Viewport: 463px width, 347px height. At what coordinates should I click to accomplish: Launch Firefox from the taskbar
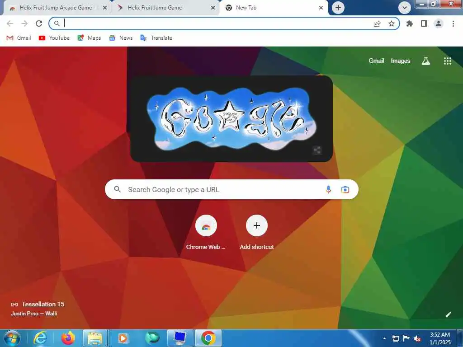coord(68,338)
